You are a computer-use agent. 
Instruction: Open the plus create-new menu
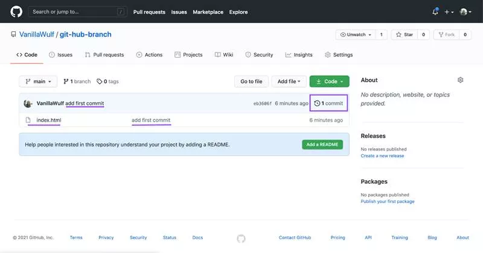coord(449,12)
